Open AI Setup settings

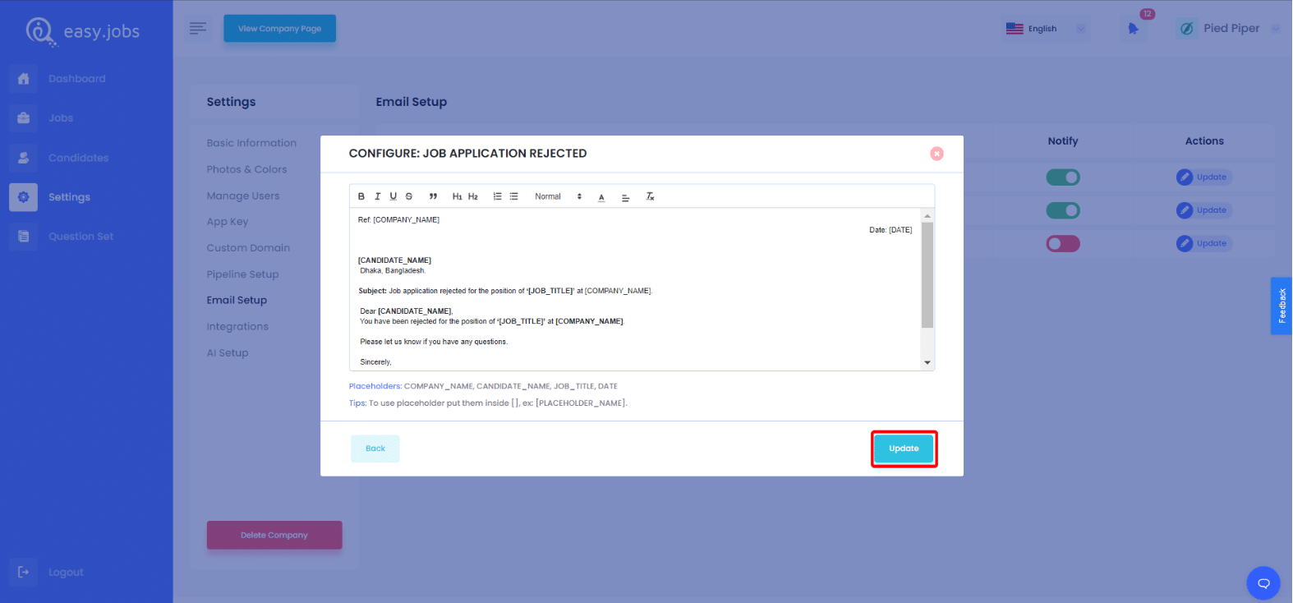tap(228, 353)
